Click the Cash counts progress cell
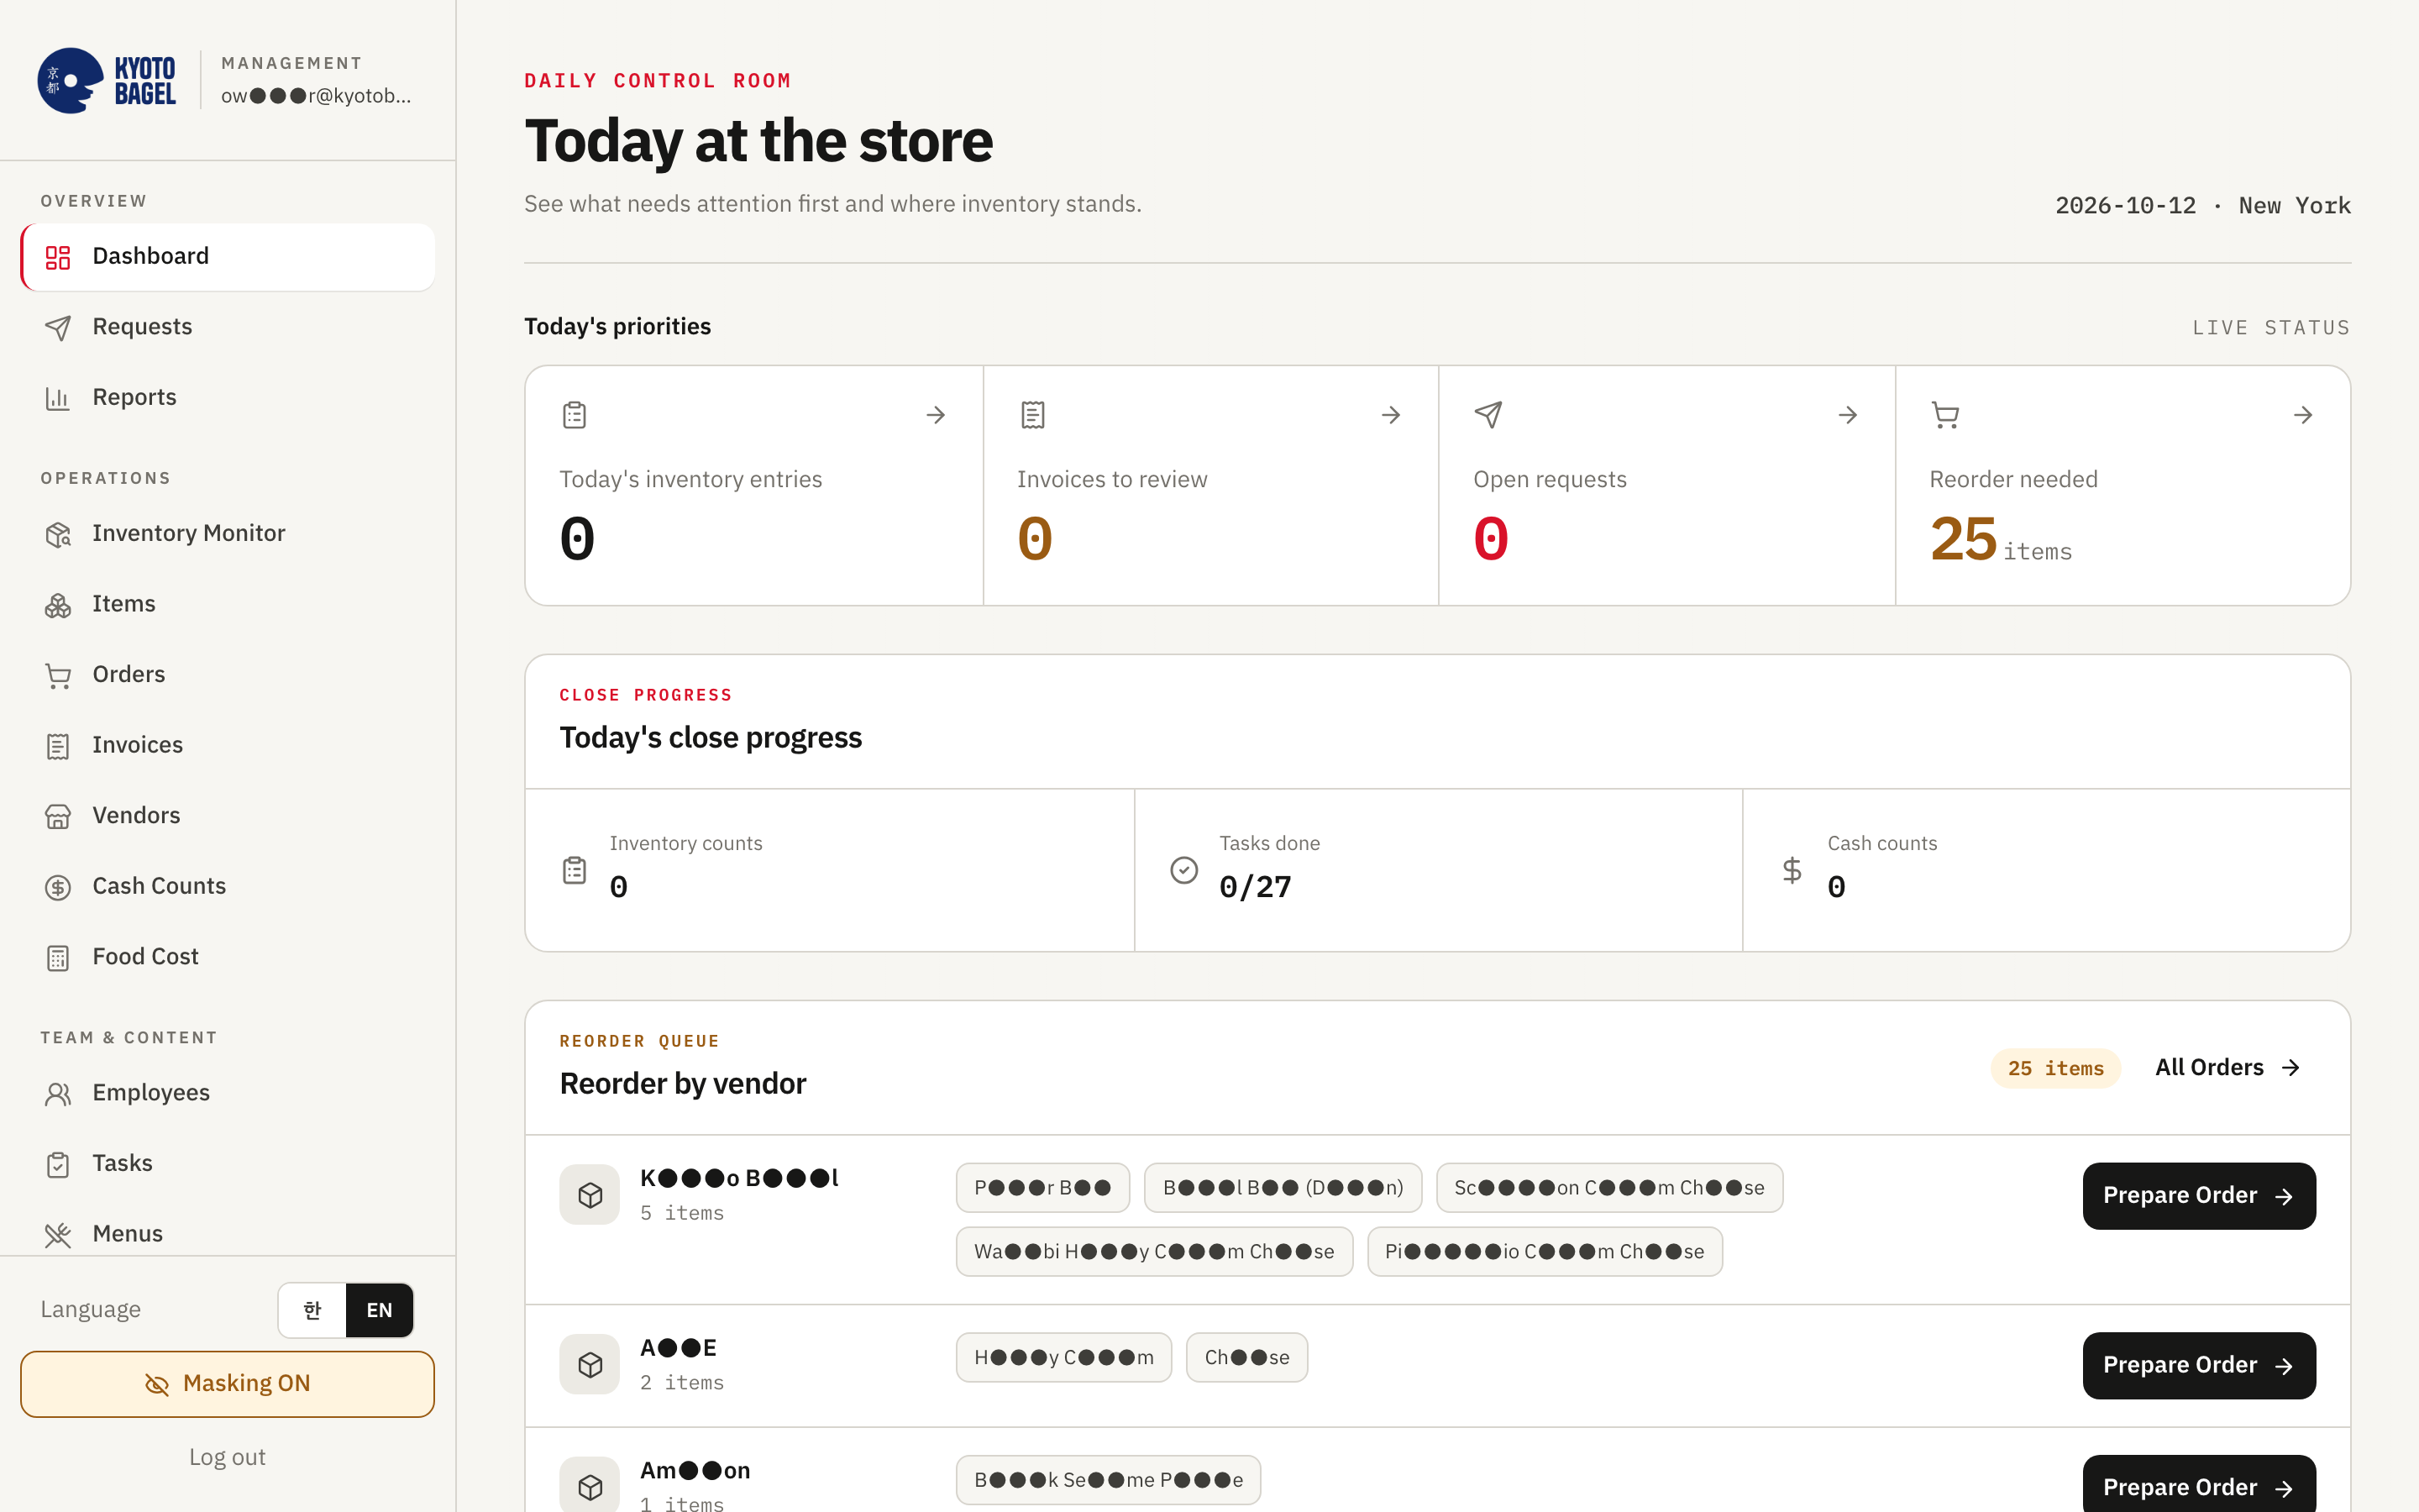This screenshot has height=1512, width=2419. (x=2046, y=870)
